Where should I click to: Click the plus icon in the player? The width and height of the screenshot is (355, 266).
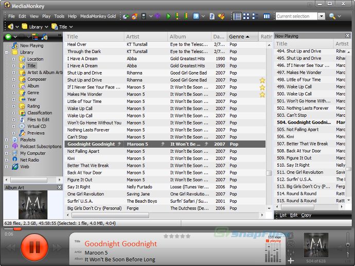tap(291, 260)
